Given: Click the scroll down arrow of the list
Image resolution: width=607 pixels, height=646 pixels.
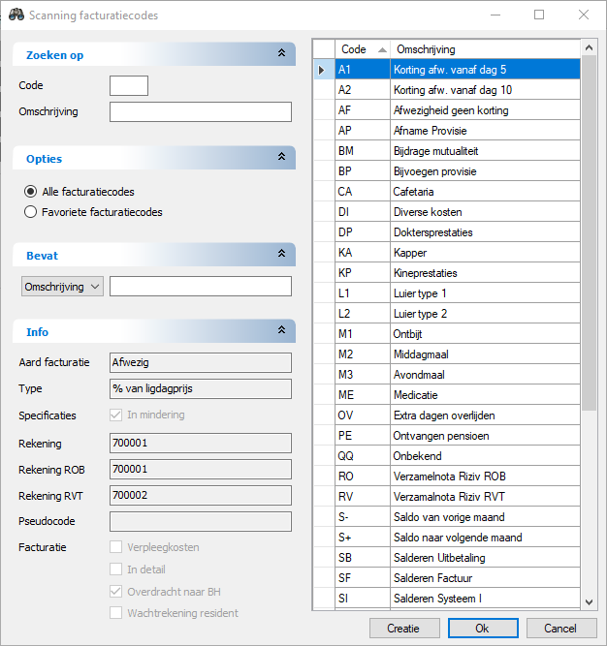Looking at the screenshot, I should pos(587,603).
